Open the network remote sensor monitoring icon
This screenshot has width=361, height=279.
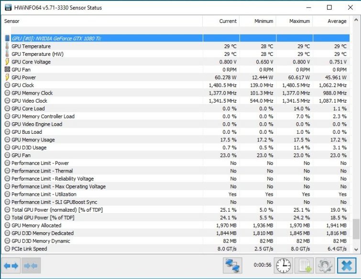[x=232, y=266]
